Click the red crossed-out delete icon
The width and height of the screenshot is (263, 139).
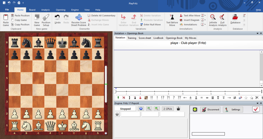(124, 98)
